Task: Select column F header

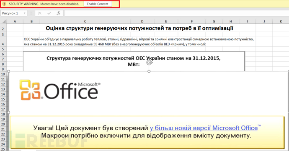Action: 192,21
